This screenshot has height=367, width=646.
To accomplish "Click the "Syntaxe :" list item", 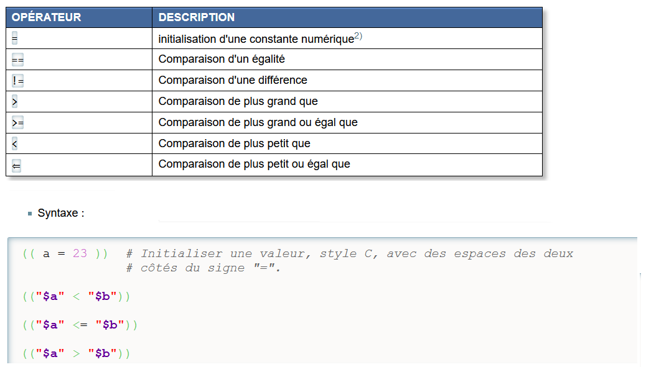I will 61,213.
